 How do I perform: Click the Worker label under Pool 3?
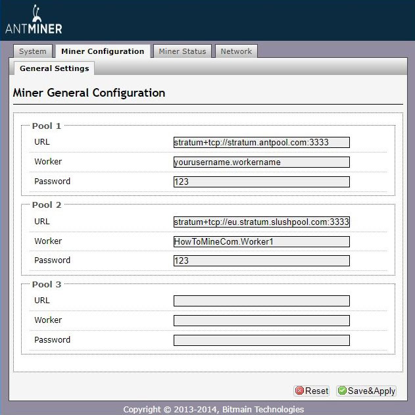[x=48, y=320]
